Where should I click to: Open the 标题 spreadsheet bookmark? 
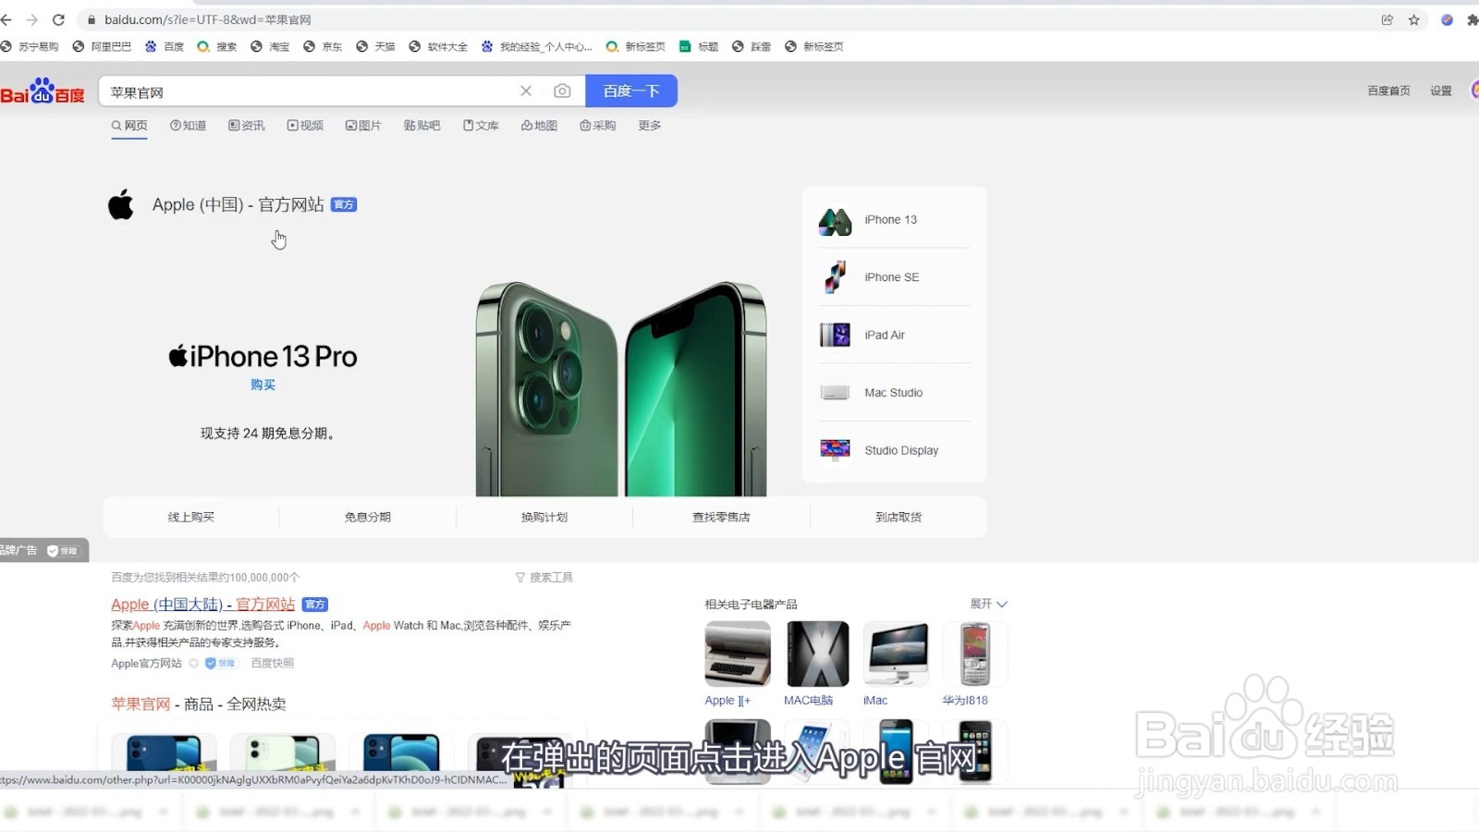click(x=699, y=46)
